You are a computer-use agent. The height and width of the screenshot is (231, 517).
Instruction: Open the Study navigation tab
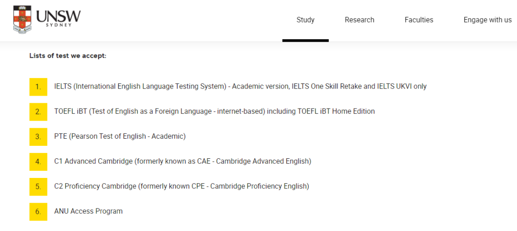click(305, 20)
